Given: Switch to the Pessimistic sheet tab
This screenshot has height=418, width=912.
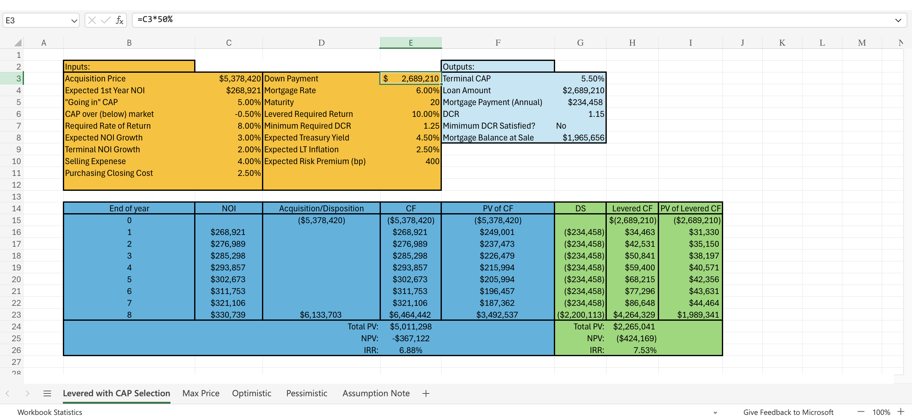Looking at the screenshot, I should (x=306, y=393).
